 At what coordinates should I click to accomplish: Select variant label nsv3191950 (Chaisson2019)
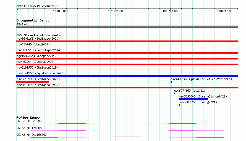[x=37, y=67]
